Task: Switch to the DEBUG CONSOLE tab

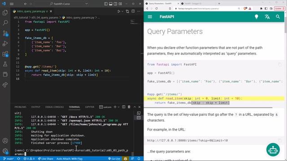Action: [54, 107]
